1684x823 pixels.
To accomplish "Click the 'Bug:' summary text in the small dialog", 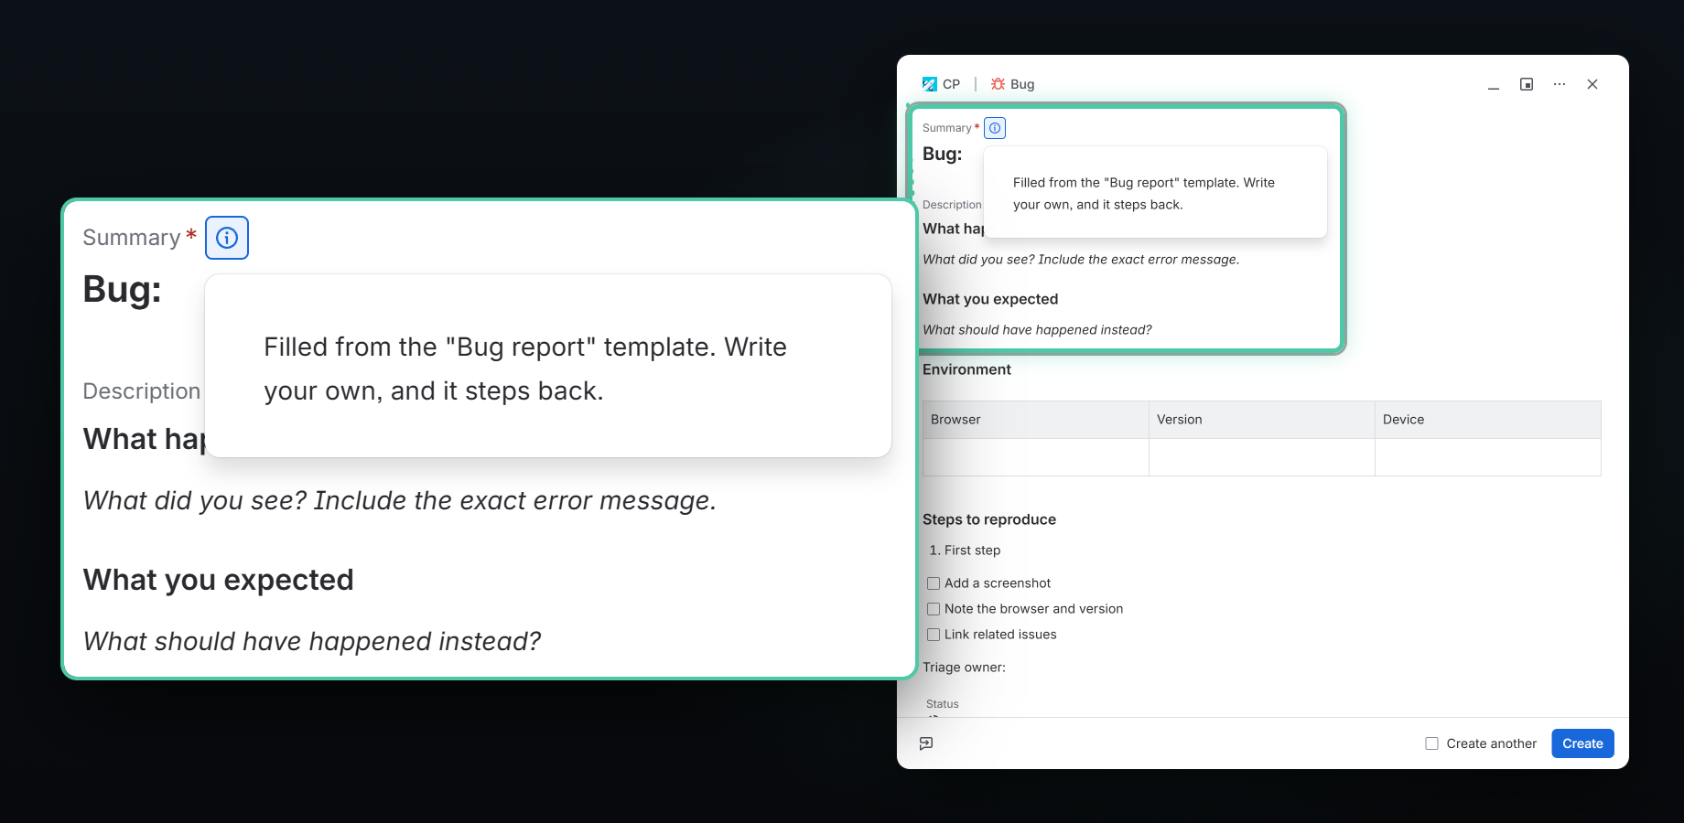I will [943, 154].
